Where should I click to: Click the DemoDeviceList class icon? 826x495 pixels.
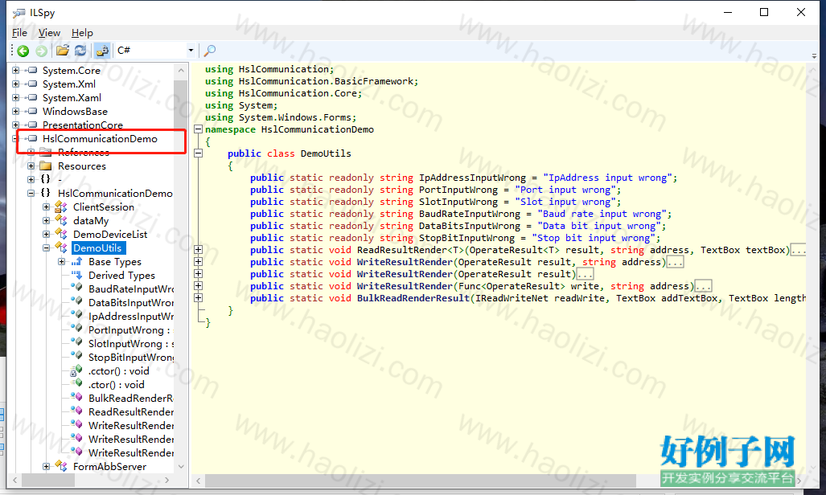pos(61,235)
